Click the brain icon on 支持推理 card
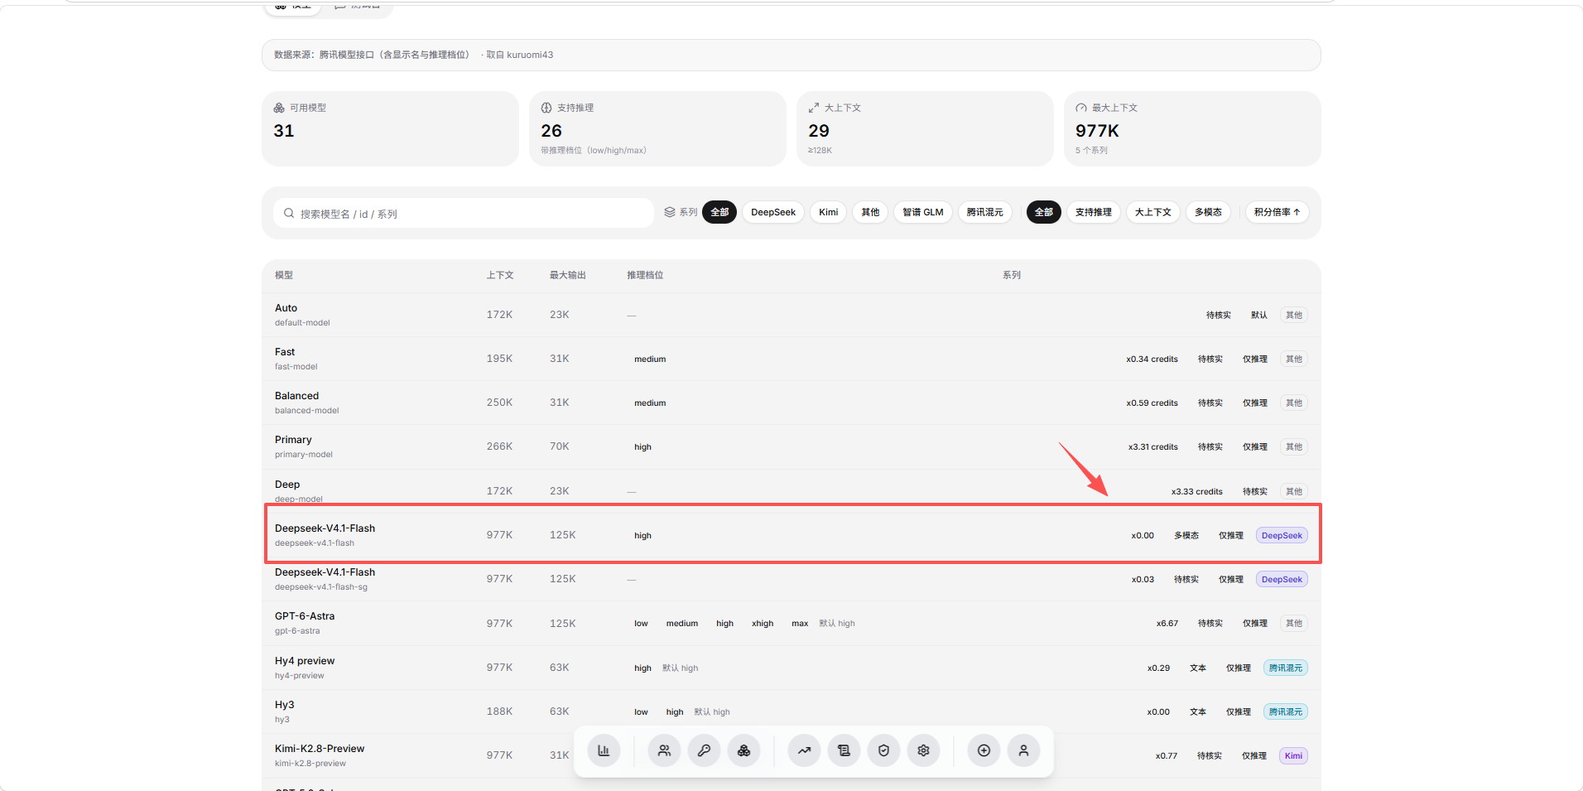Image resolution: width=1583 pixels, height=791 pixels. [x=546, y=108]
